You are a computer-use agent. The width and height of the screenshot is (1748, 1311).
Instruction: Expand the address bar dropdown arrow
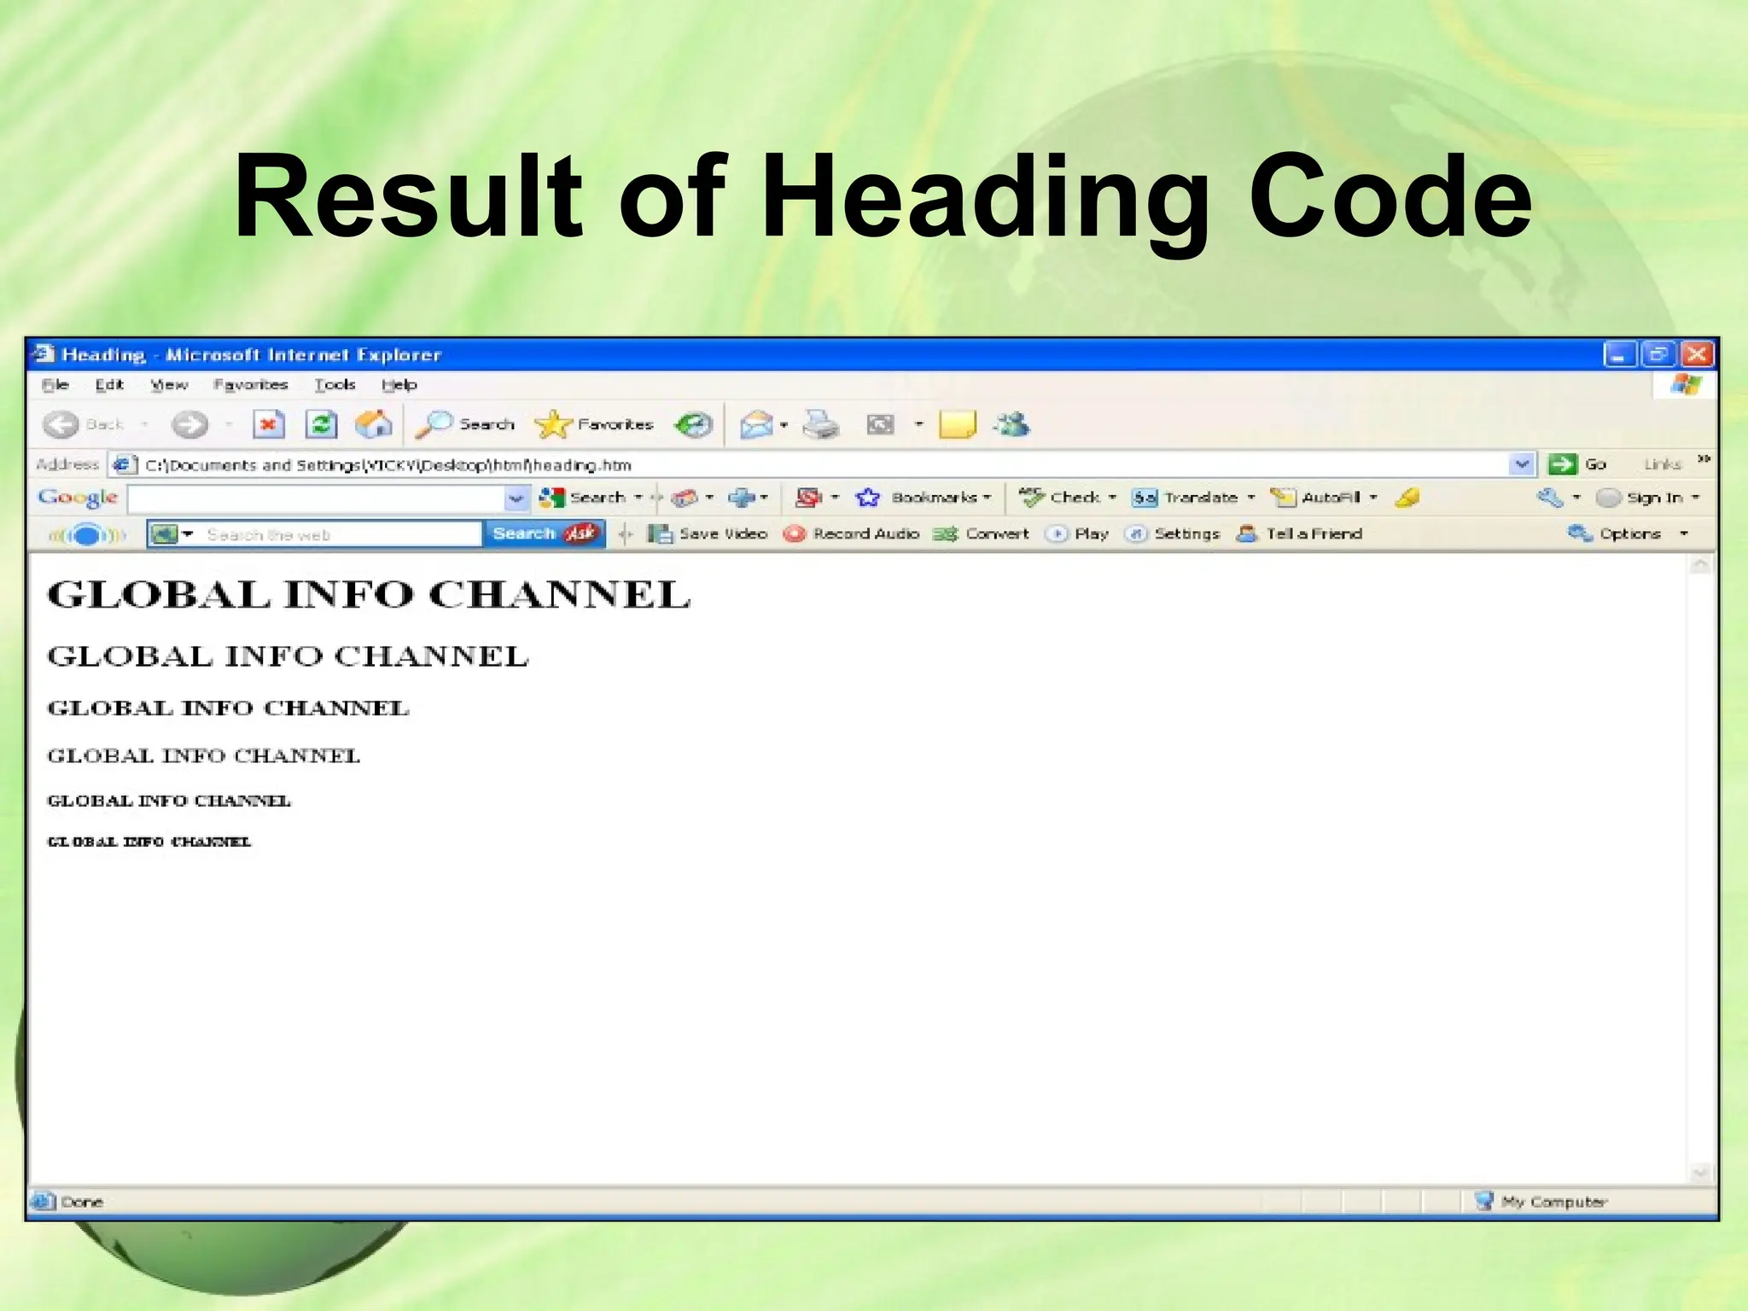pos(1522,464)
